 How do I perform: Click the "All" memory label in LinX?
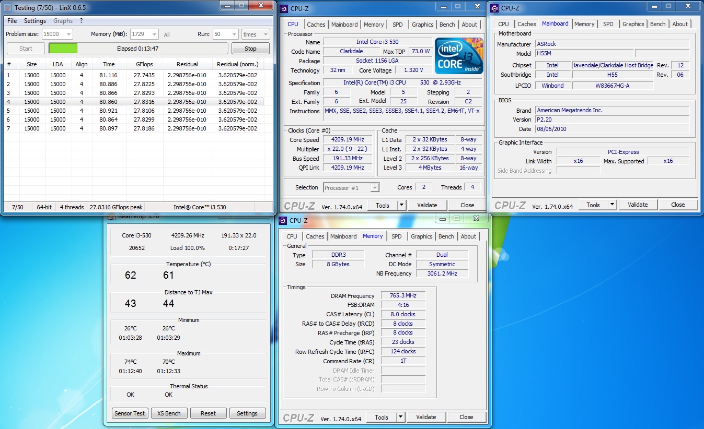pos(167,35)
